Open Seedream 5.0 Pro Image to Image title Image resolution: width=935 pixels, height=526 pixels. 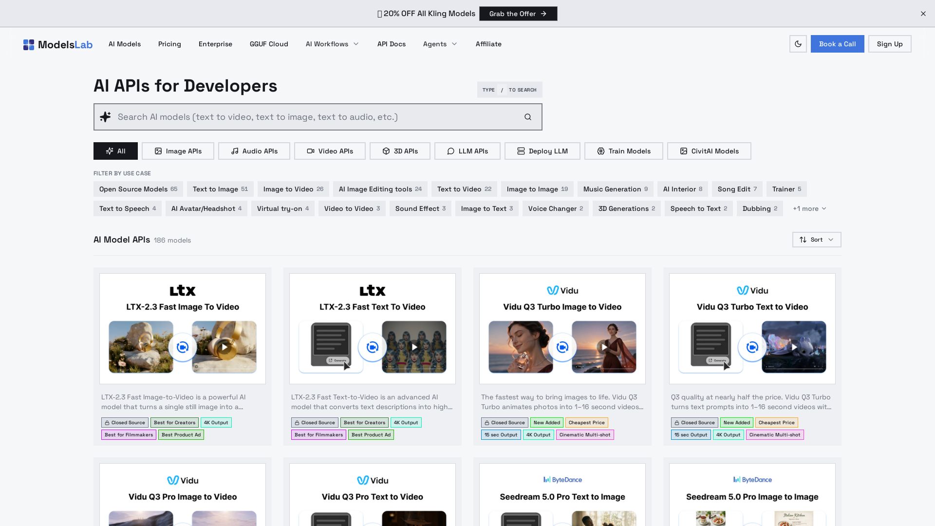(752, 497)
